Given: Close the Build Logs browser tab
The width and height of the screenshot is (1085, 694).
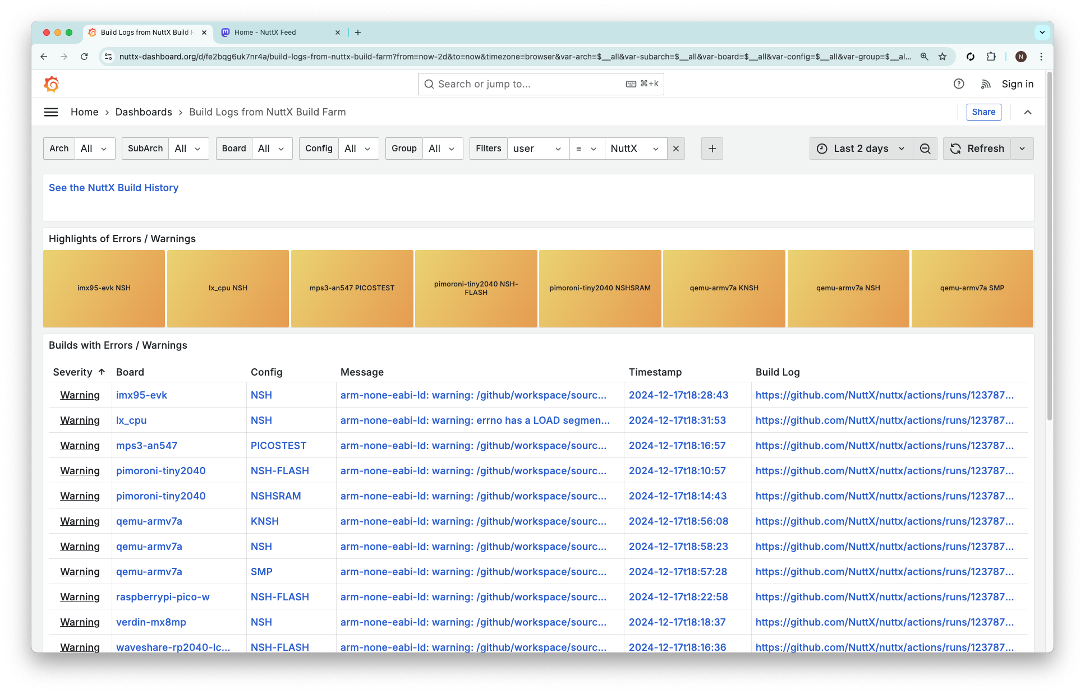Looking at the screenshot, I should [204, 33].
